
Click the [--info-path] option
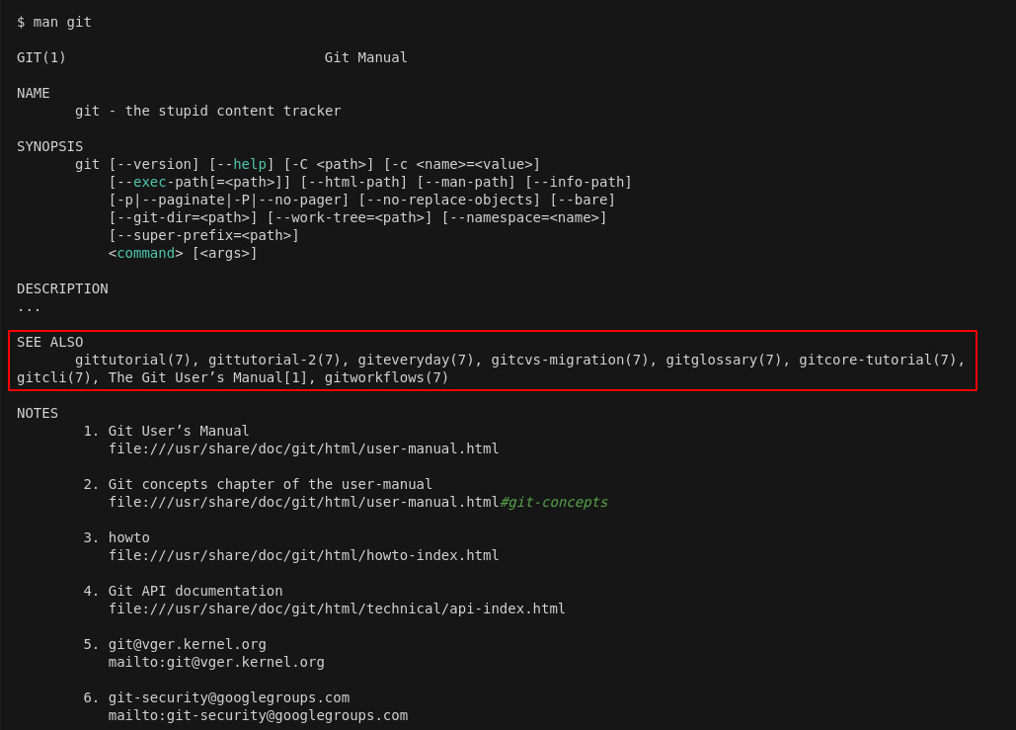(x=578, y=182)
